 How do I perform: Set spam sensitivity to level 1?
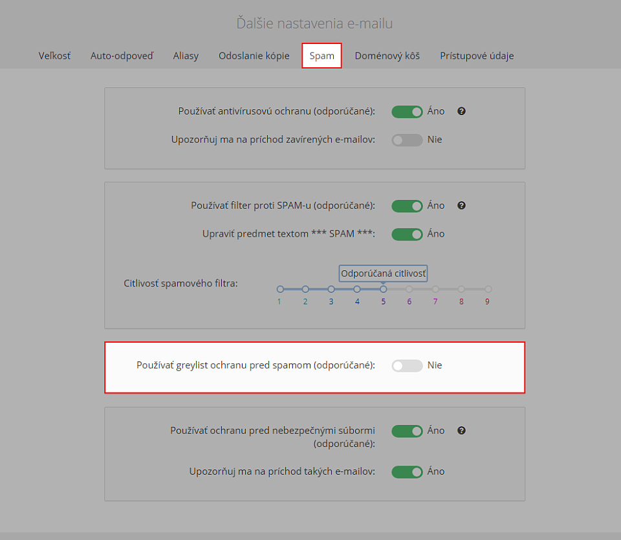[x=280, y=289]
